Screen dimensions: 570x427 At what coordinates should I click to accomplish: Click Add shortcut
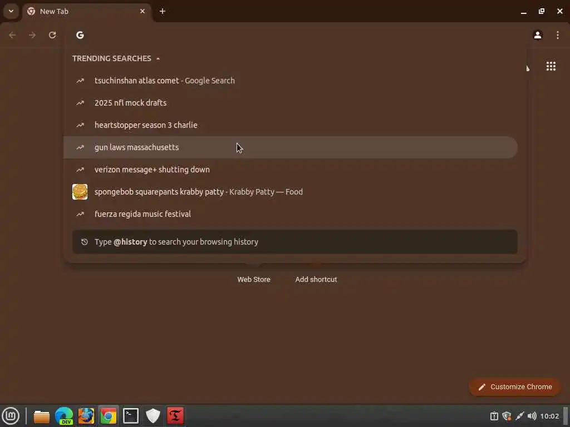pos(316,280)
